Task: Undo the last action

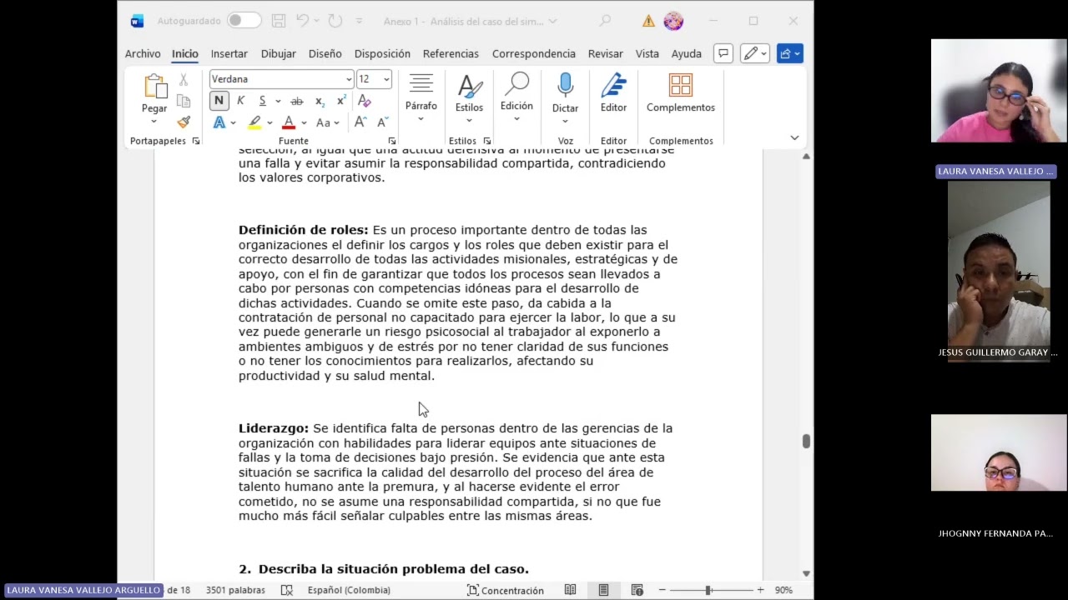Action: 302,21
